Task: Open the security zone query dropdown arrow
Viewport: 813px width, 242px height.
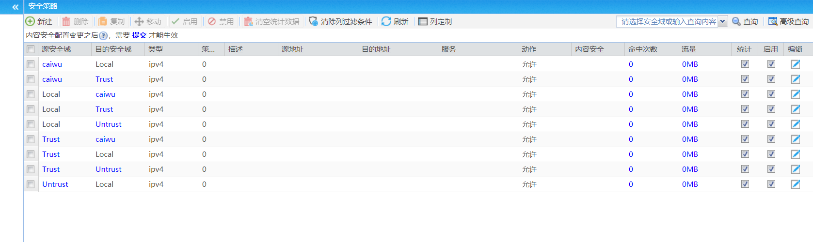Action: (722, 21)
